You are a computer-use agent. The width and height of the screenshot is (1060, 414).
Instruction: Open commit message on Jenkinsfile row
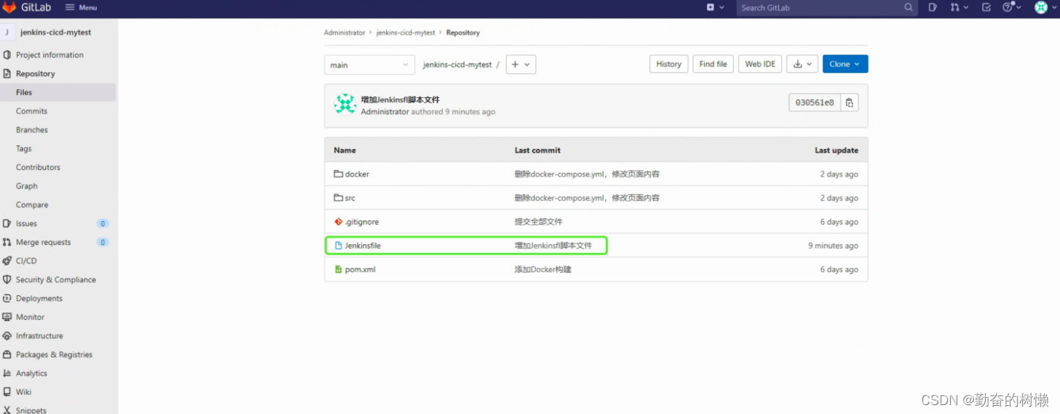(x=553, y=246)
